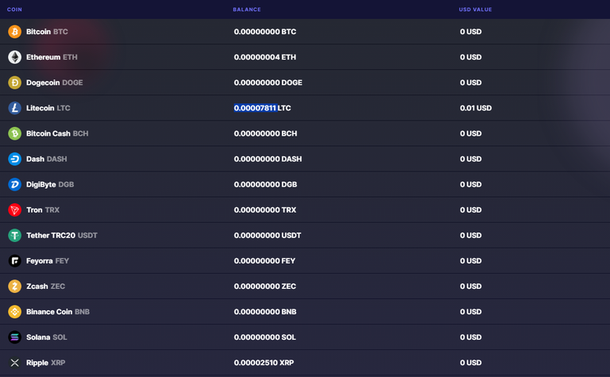
Task: Click the 0.00000000 ZEC balance
Action: point(265,286)
